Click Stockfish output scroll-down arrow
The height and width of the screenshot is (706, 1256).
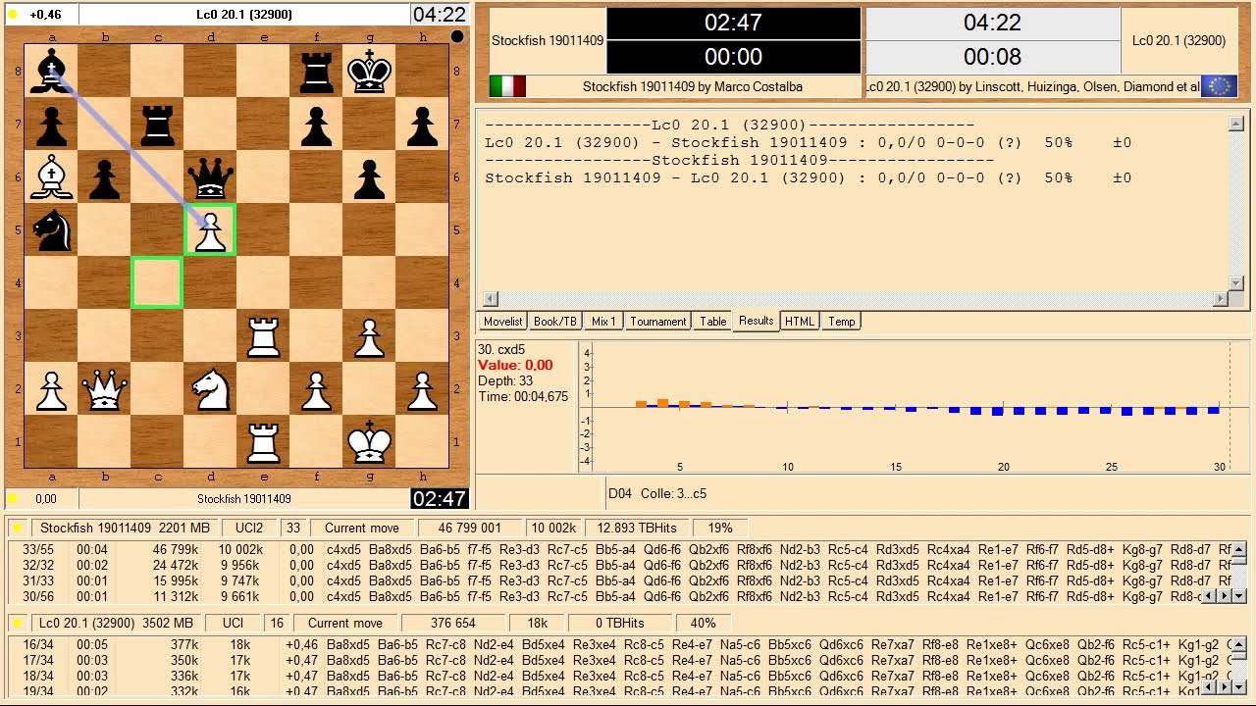(1238, 596)
